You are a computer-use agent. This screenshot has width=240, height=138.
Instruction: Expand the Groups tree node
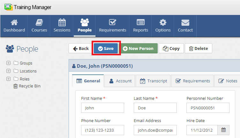pyautogui.click(x=9, y=63)
